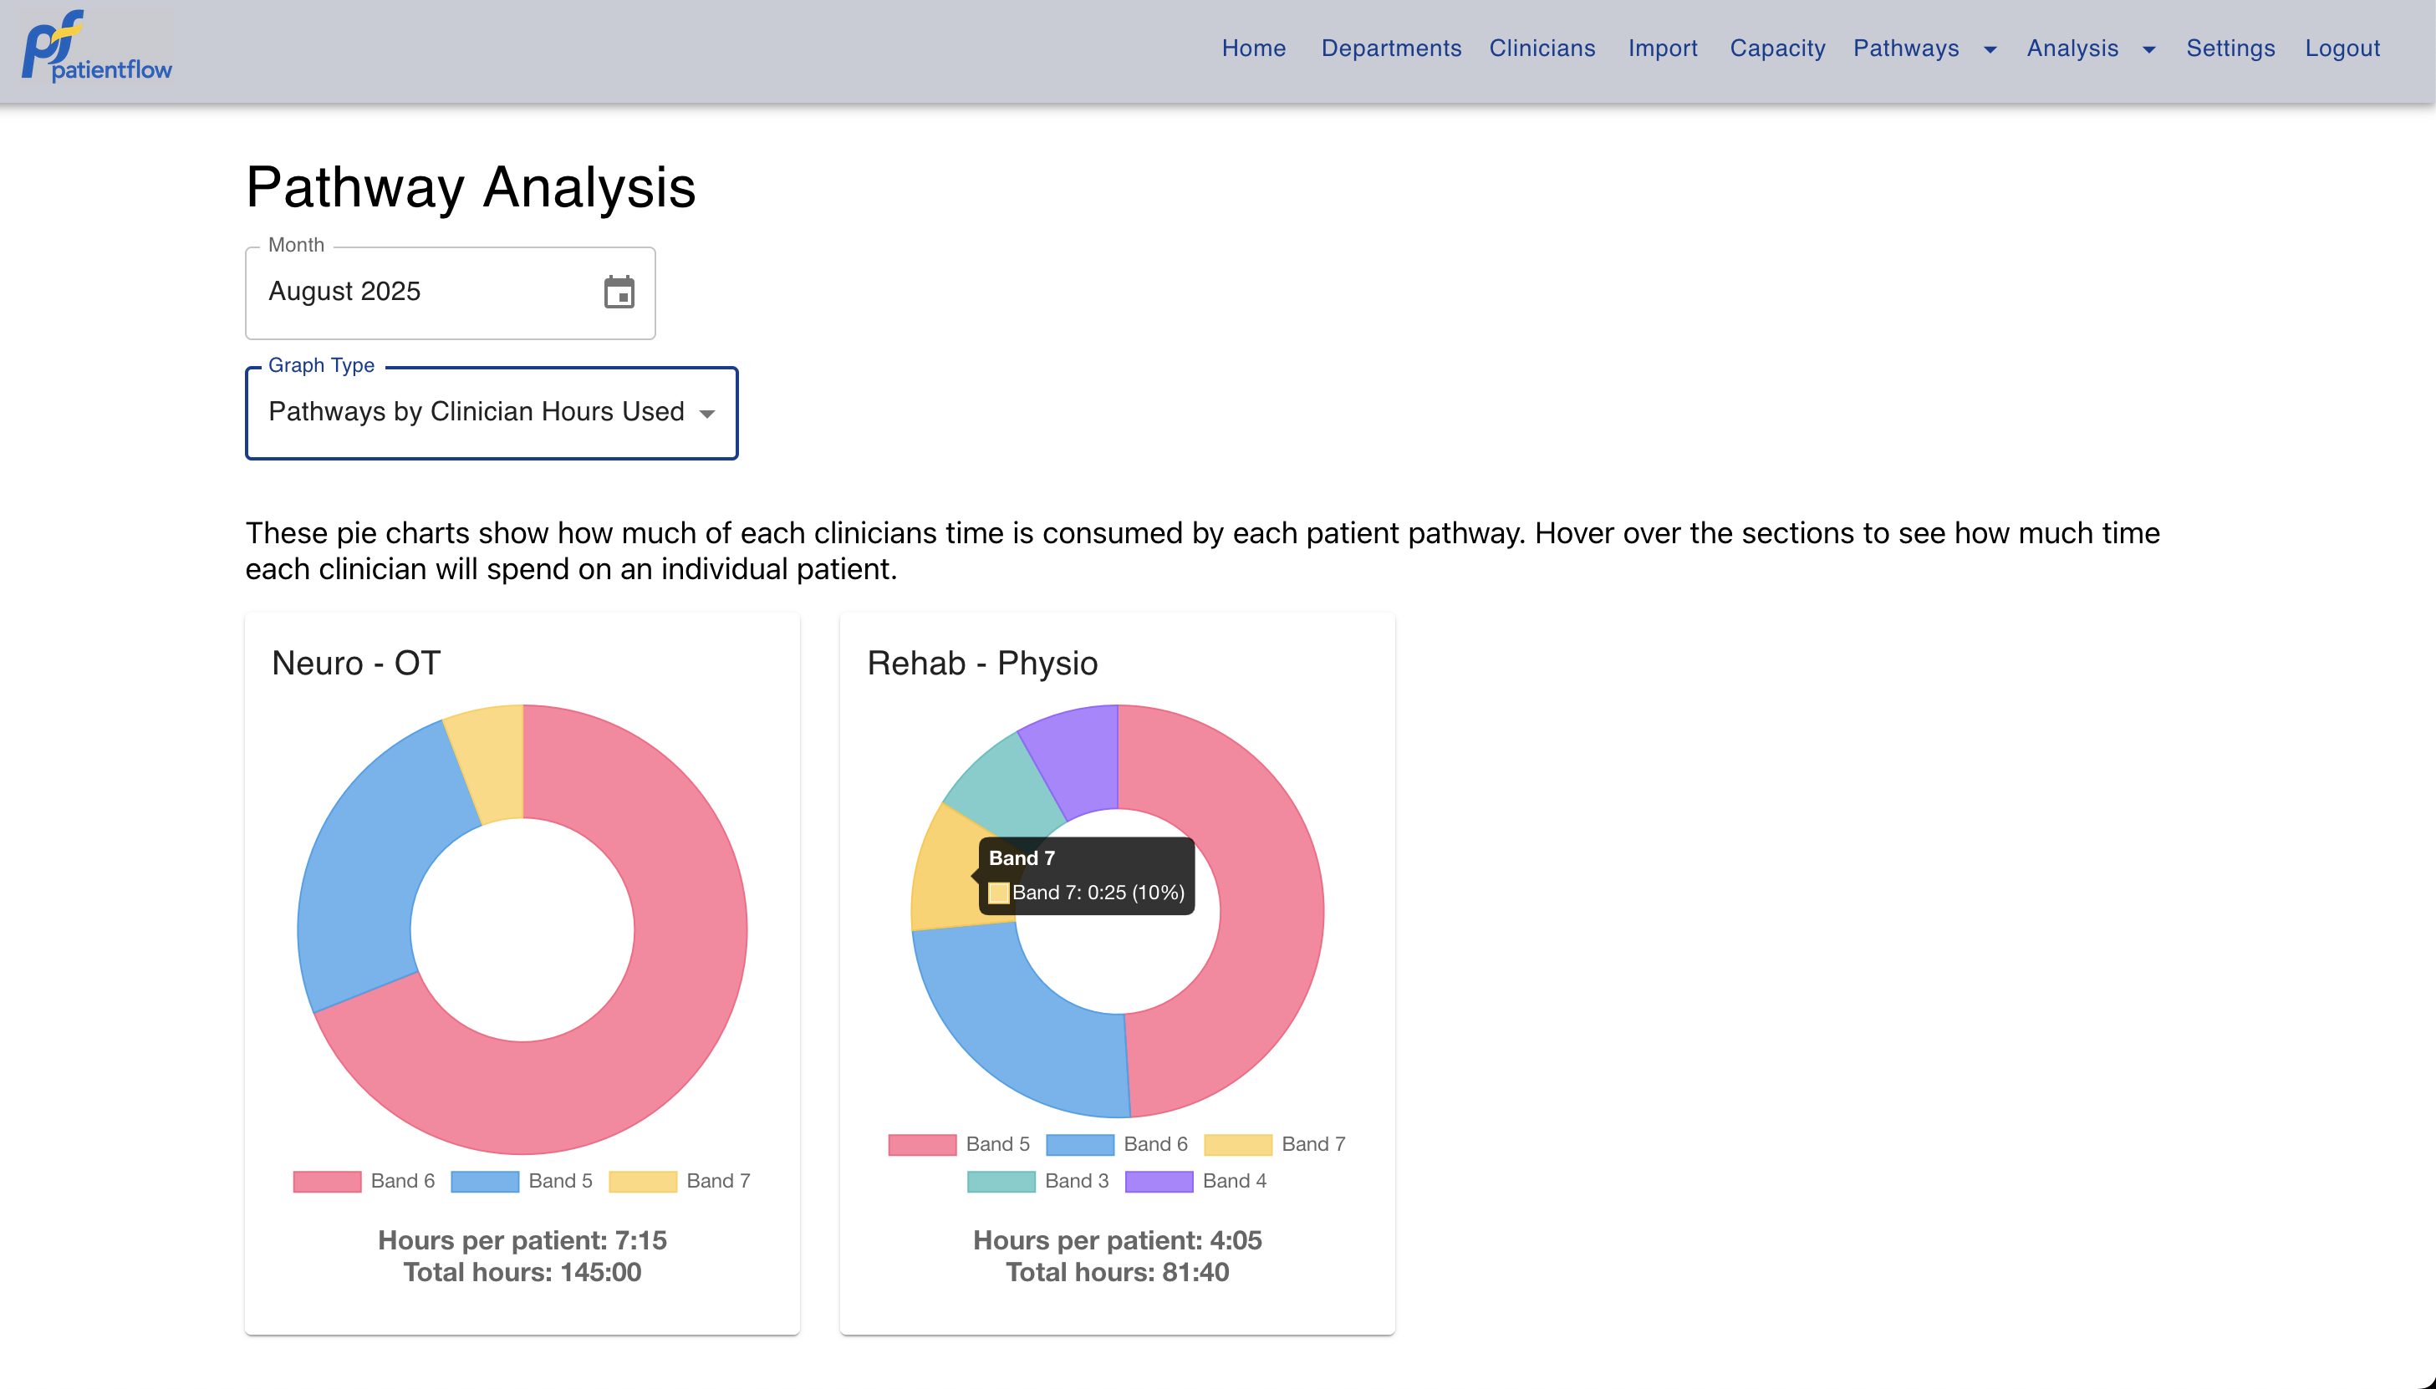2436x1389 pixels.
Task: Click the Capacity nav link
Action: pyautogui.click(x=1776, y=48)
